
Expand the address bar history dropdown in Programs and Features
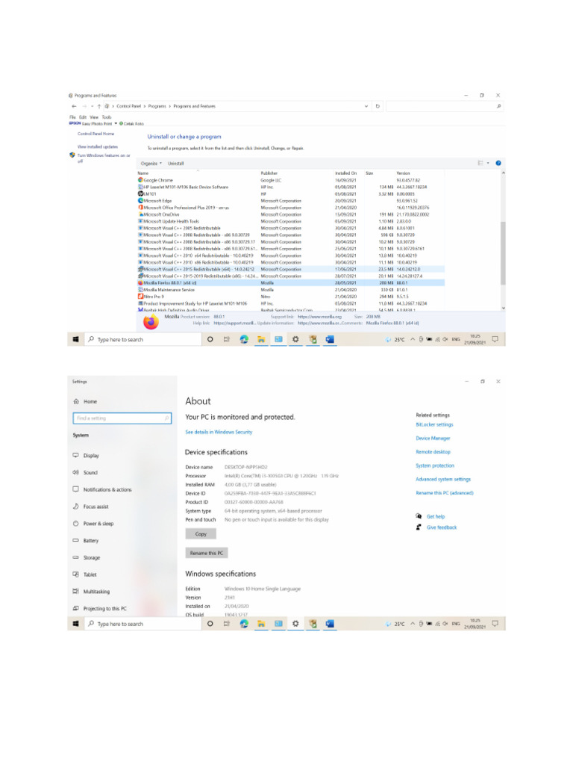366,106
